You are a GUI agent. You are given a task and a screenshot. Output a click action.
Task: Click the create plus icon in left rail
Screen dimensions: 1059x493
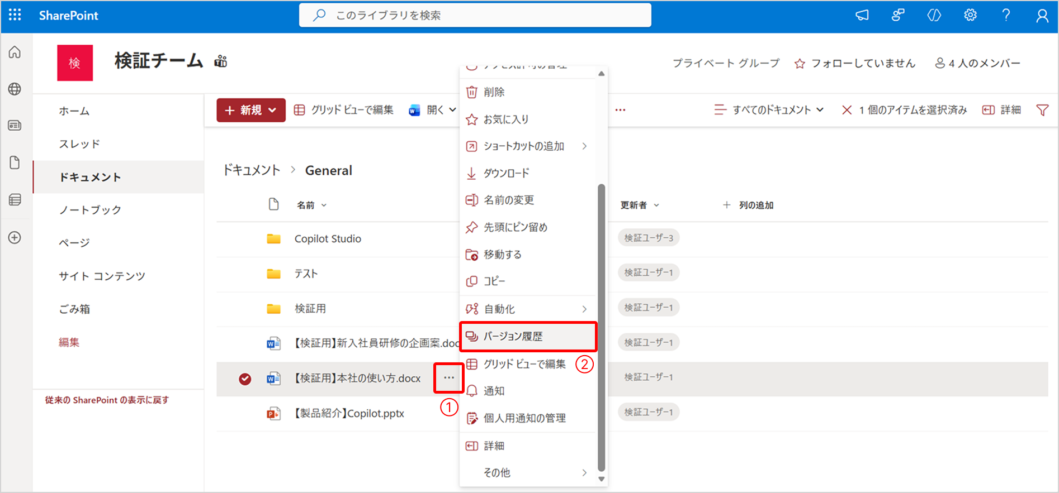[15, 237]
